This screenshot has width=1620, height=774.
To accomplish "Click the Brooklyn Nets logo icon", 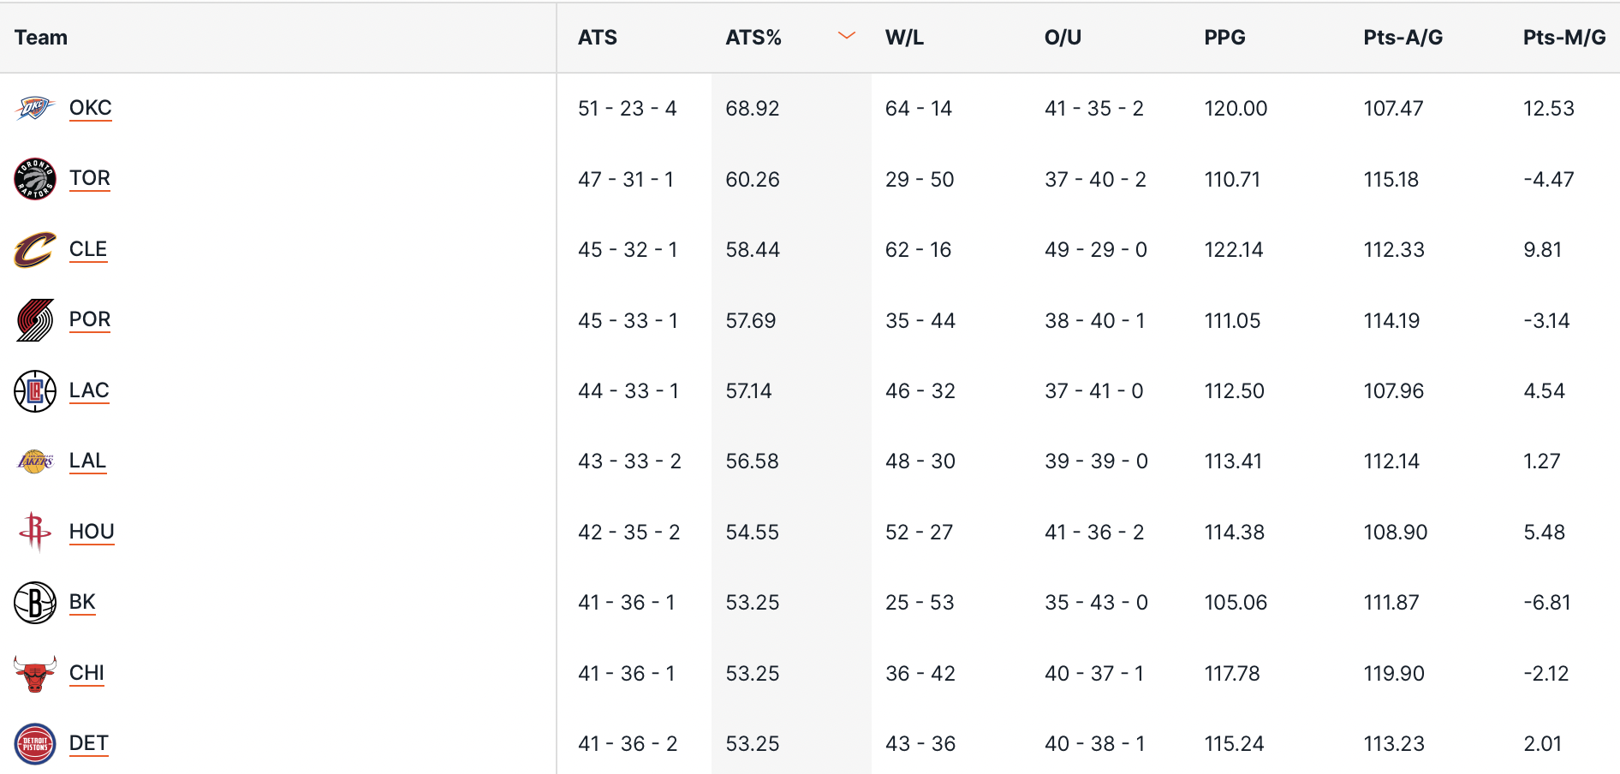I will [34, 603].
